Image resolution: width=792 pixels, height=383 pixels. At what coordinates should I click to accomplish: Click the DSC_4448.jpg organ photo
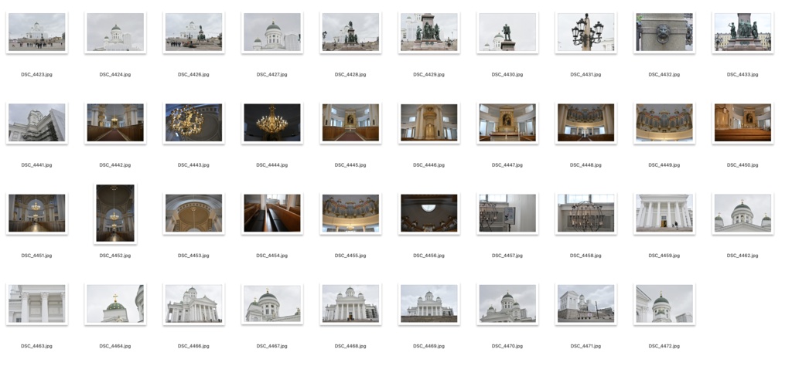click(586, 123)
